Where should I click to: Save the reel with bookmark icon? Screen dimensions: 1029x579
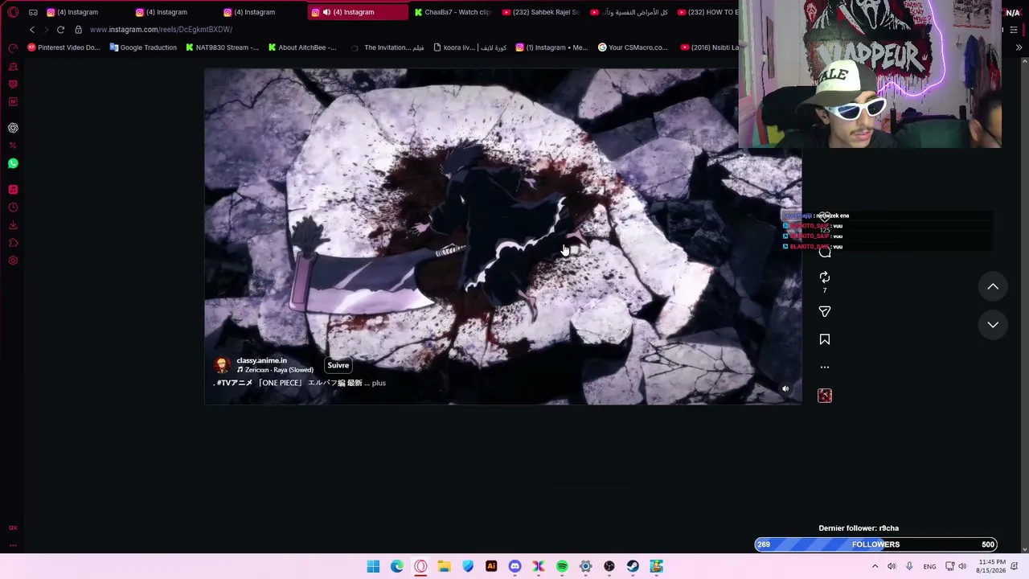(825, 339)
